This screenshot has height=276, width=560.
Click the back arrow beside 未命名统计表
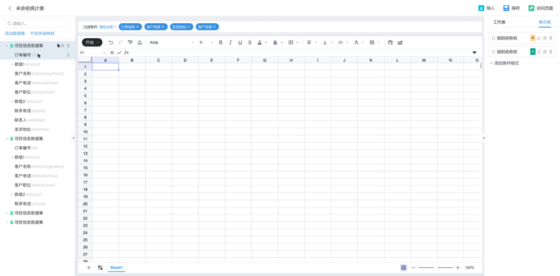click(10, 8)
